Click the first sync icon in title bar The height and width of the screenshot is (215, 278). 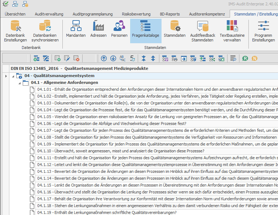point(15,4)
